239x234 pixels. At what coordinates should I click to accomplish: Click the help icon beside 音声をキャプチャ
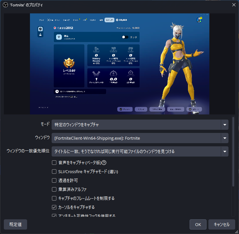pos(104,163)
